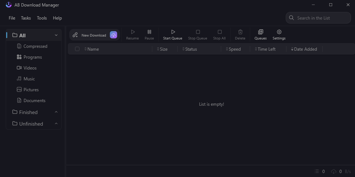Click the Delete trash icon

[240, 32]
